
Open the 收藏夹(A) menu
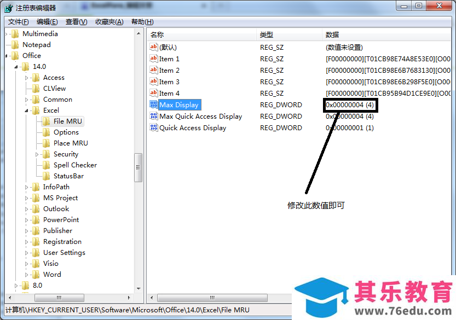pos(109,22)
